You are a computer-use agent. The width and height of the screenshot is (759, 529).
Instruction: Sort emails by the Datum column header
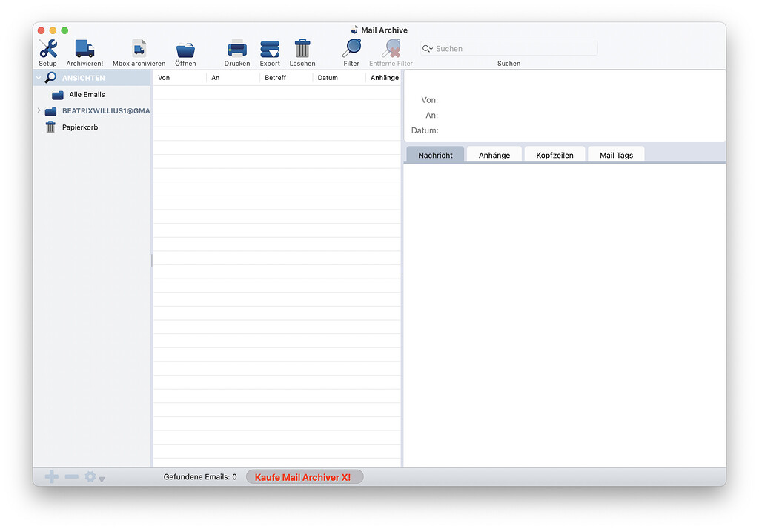[x=328, y=77]
